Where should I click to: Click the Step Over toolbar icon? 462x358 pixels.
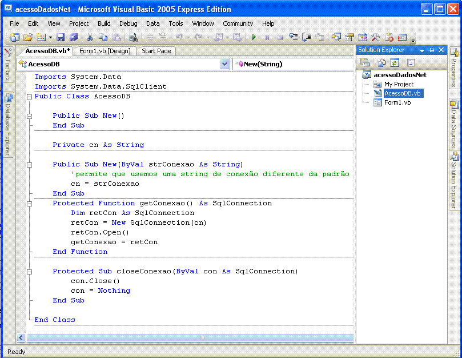coord(307,37)
